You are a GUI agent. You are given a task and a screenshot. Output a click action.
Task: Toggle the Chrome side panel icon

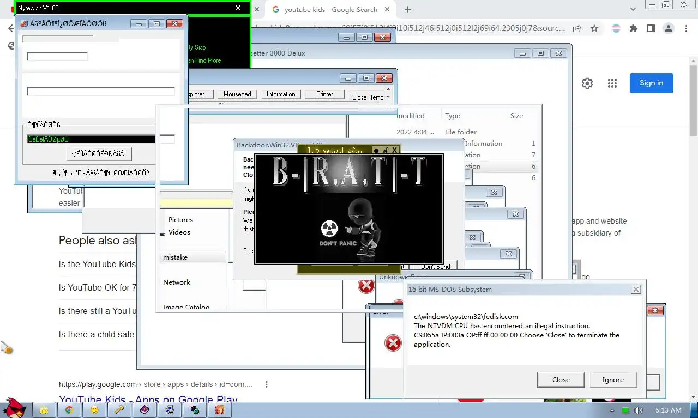651,28
